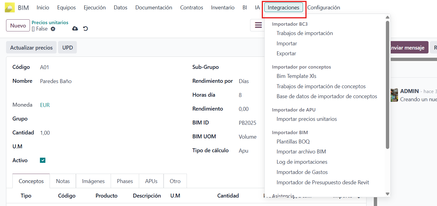Screen dimensions: 437x206
Task: Open the gear actions menu
Action: pos(53,29)
